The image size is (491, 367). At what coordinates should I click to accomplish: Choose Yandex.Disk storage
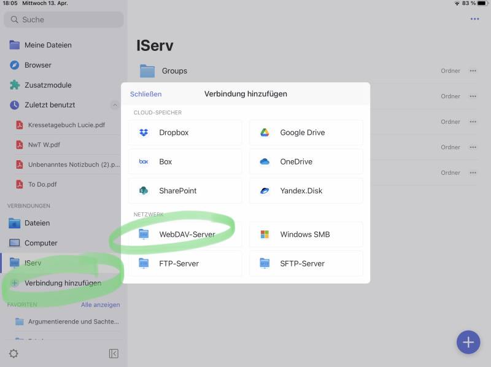pyautogui.click(x=306, y=191)
